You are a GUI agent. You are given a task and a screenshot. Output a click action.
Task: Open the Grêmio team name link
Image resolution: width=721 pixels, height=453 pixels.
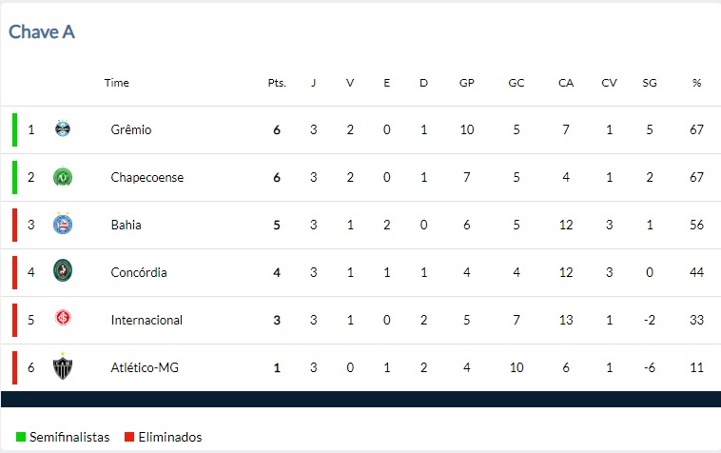[x=131, y=129]
